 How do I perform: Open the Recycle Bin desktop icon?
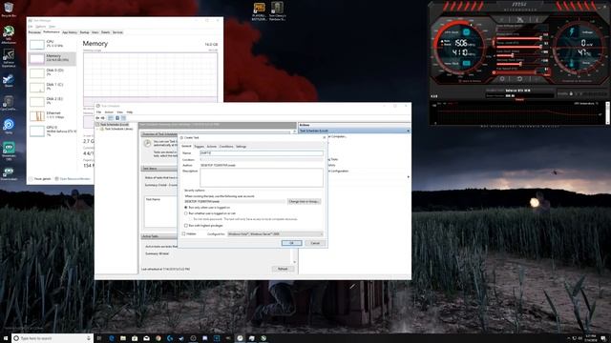pos(9,10)
